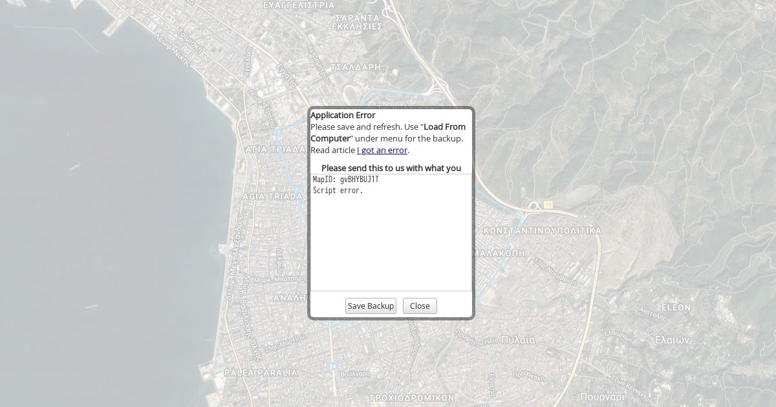Click the route 10 highway shield
This screenshot has height=407, width=776.
click(x=548, y=205)
